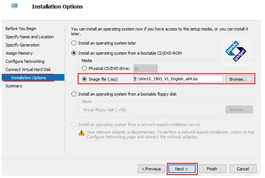Viewport: 265px width, 178px height.
Task: Select the Physical CD/DVD drive radio button
Action: pyautogui.click(x=84, y=68)
